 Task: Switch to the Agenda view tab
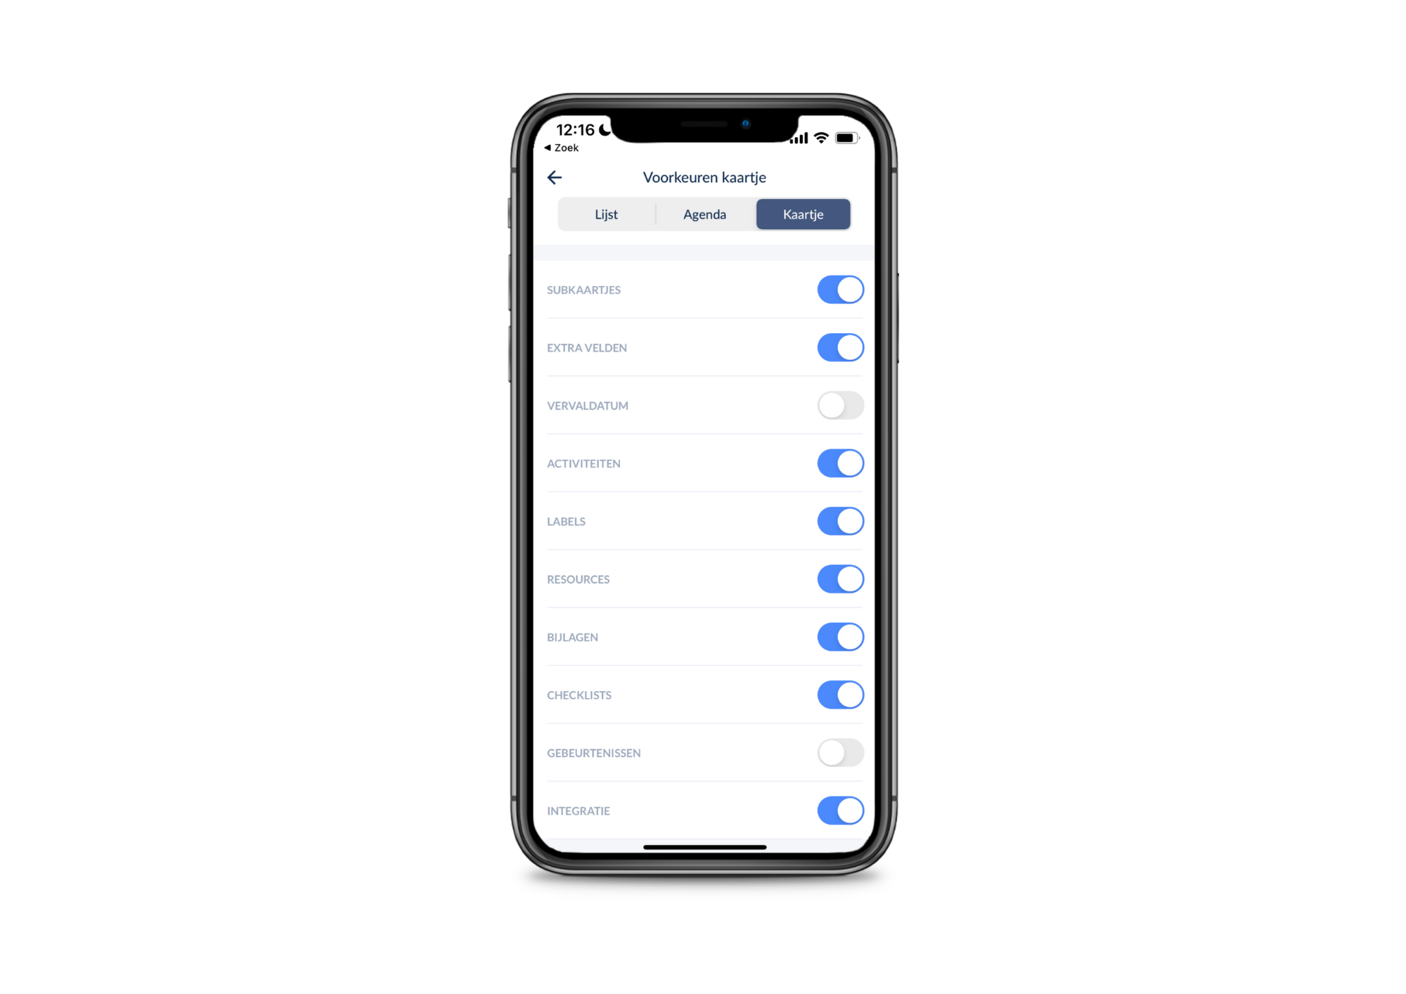(704, 213)
